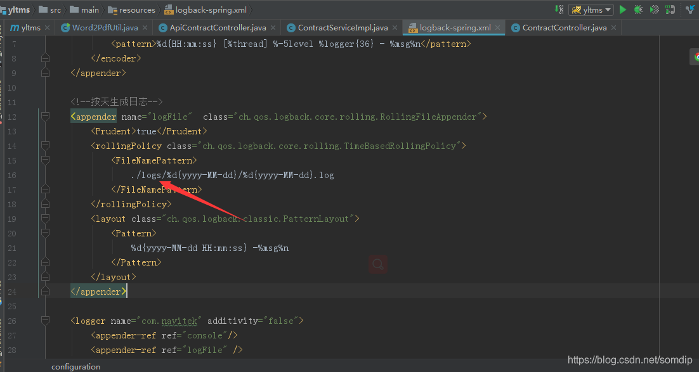Click the appender-ref "logFile" line 28
Viewport: 699px width, 372px height.
coord(166,350)
